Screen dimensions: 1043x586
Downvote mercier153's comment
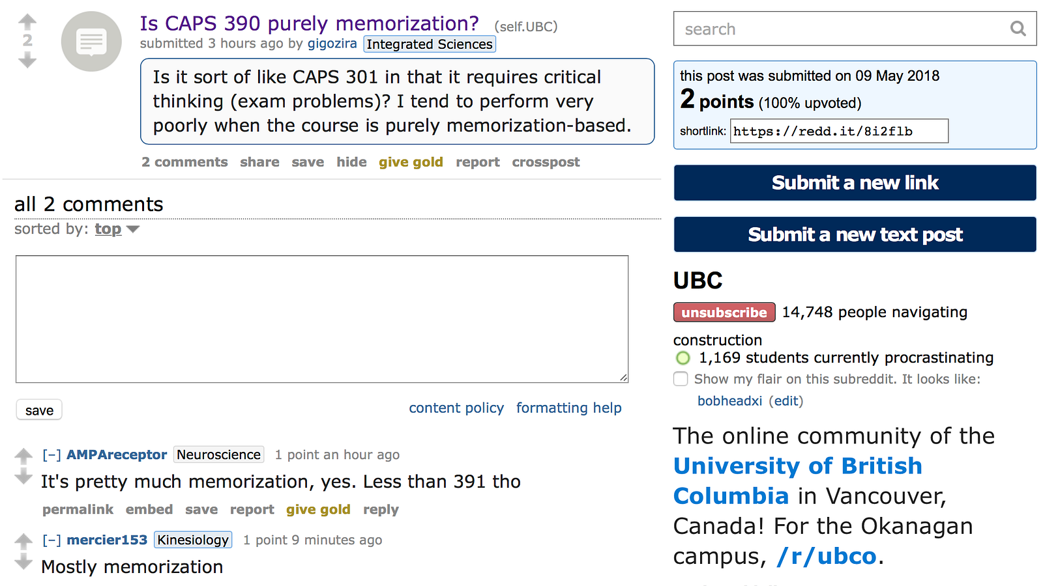click(x=23, y=562)
